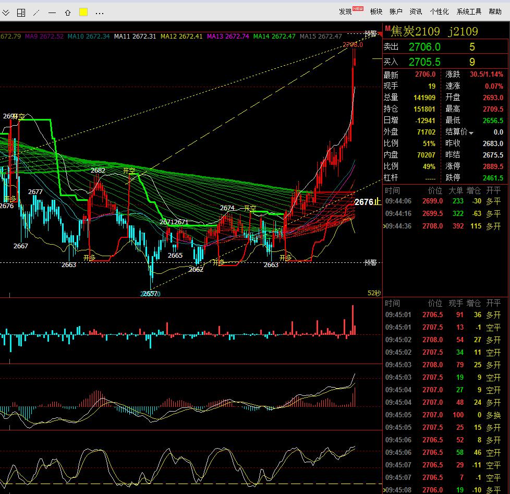
Task: Click the 买入 label
Action: (x=391, y=62)
